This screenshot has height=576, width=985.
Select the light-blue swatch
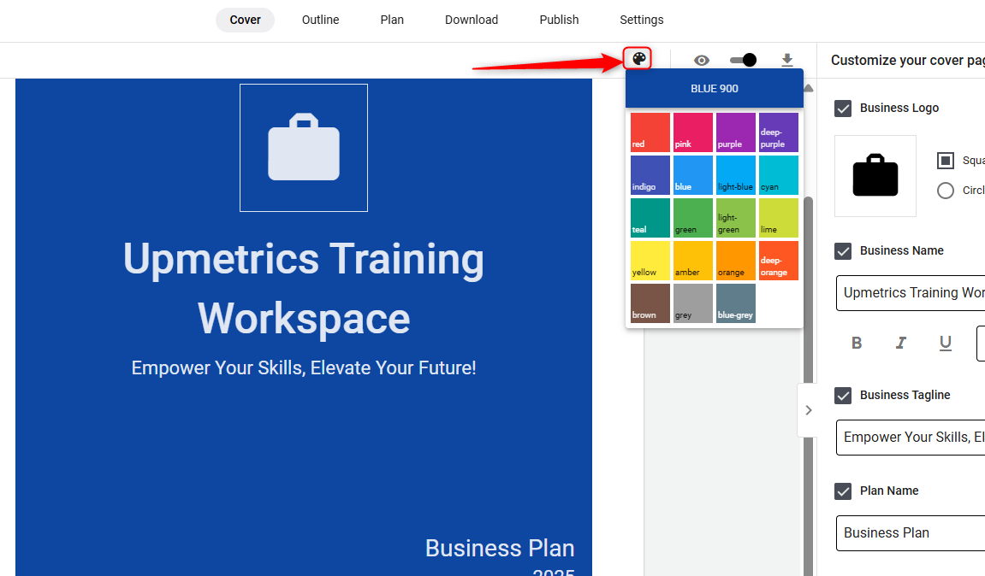(736, 175)
